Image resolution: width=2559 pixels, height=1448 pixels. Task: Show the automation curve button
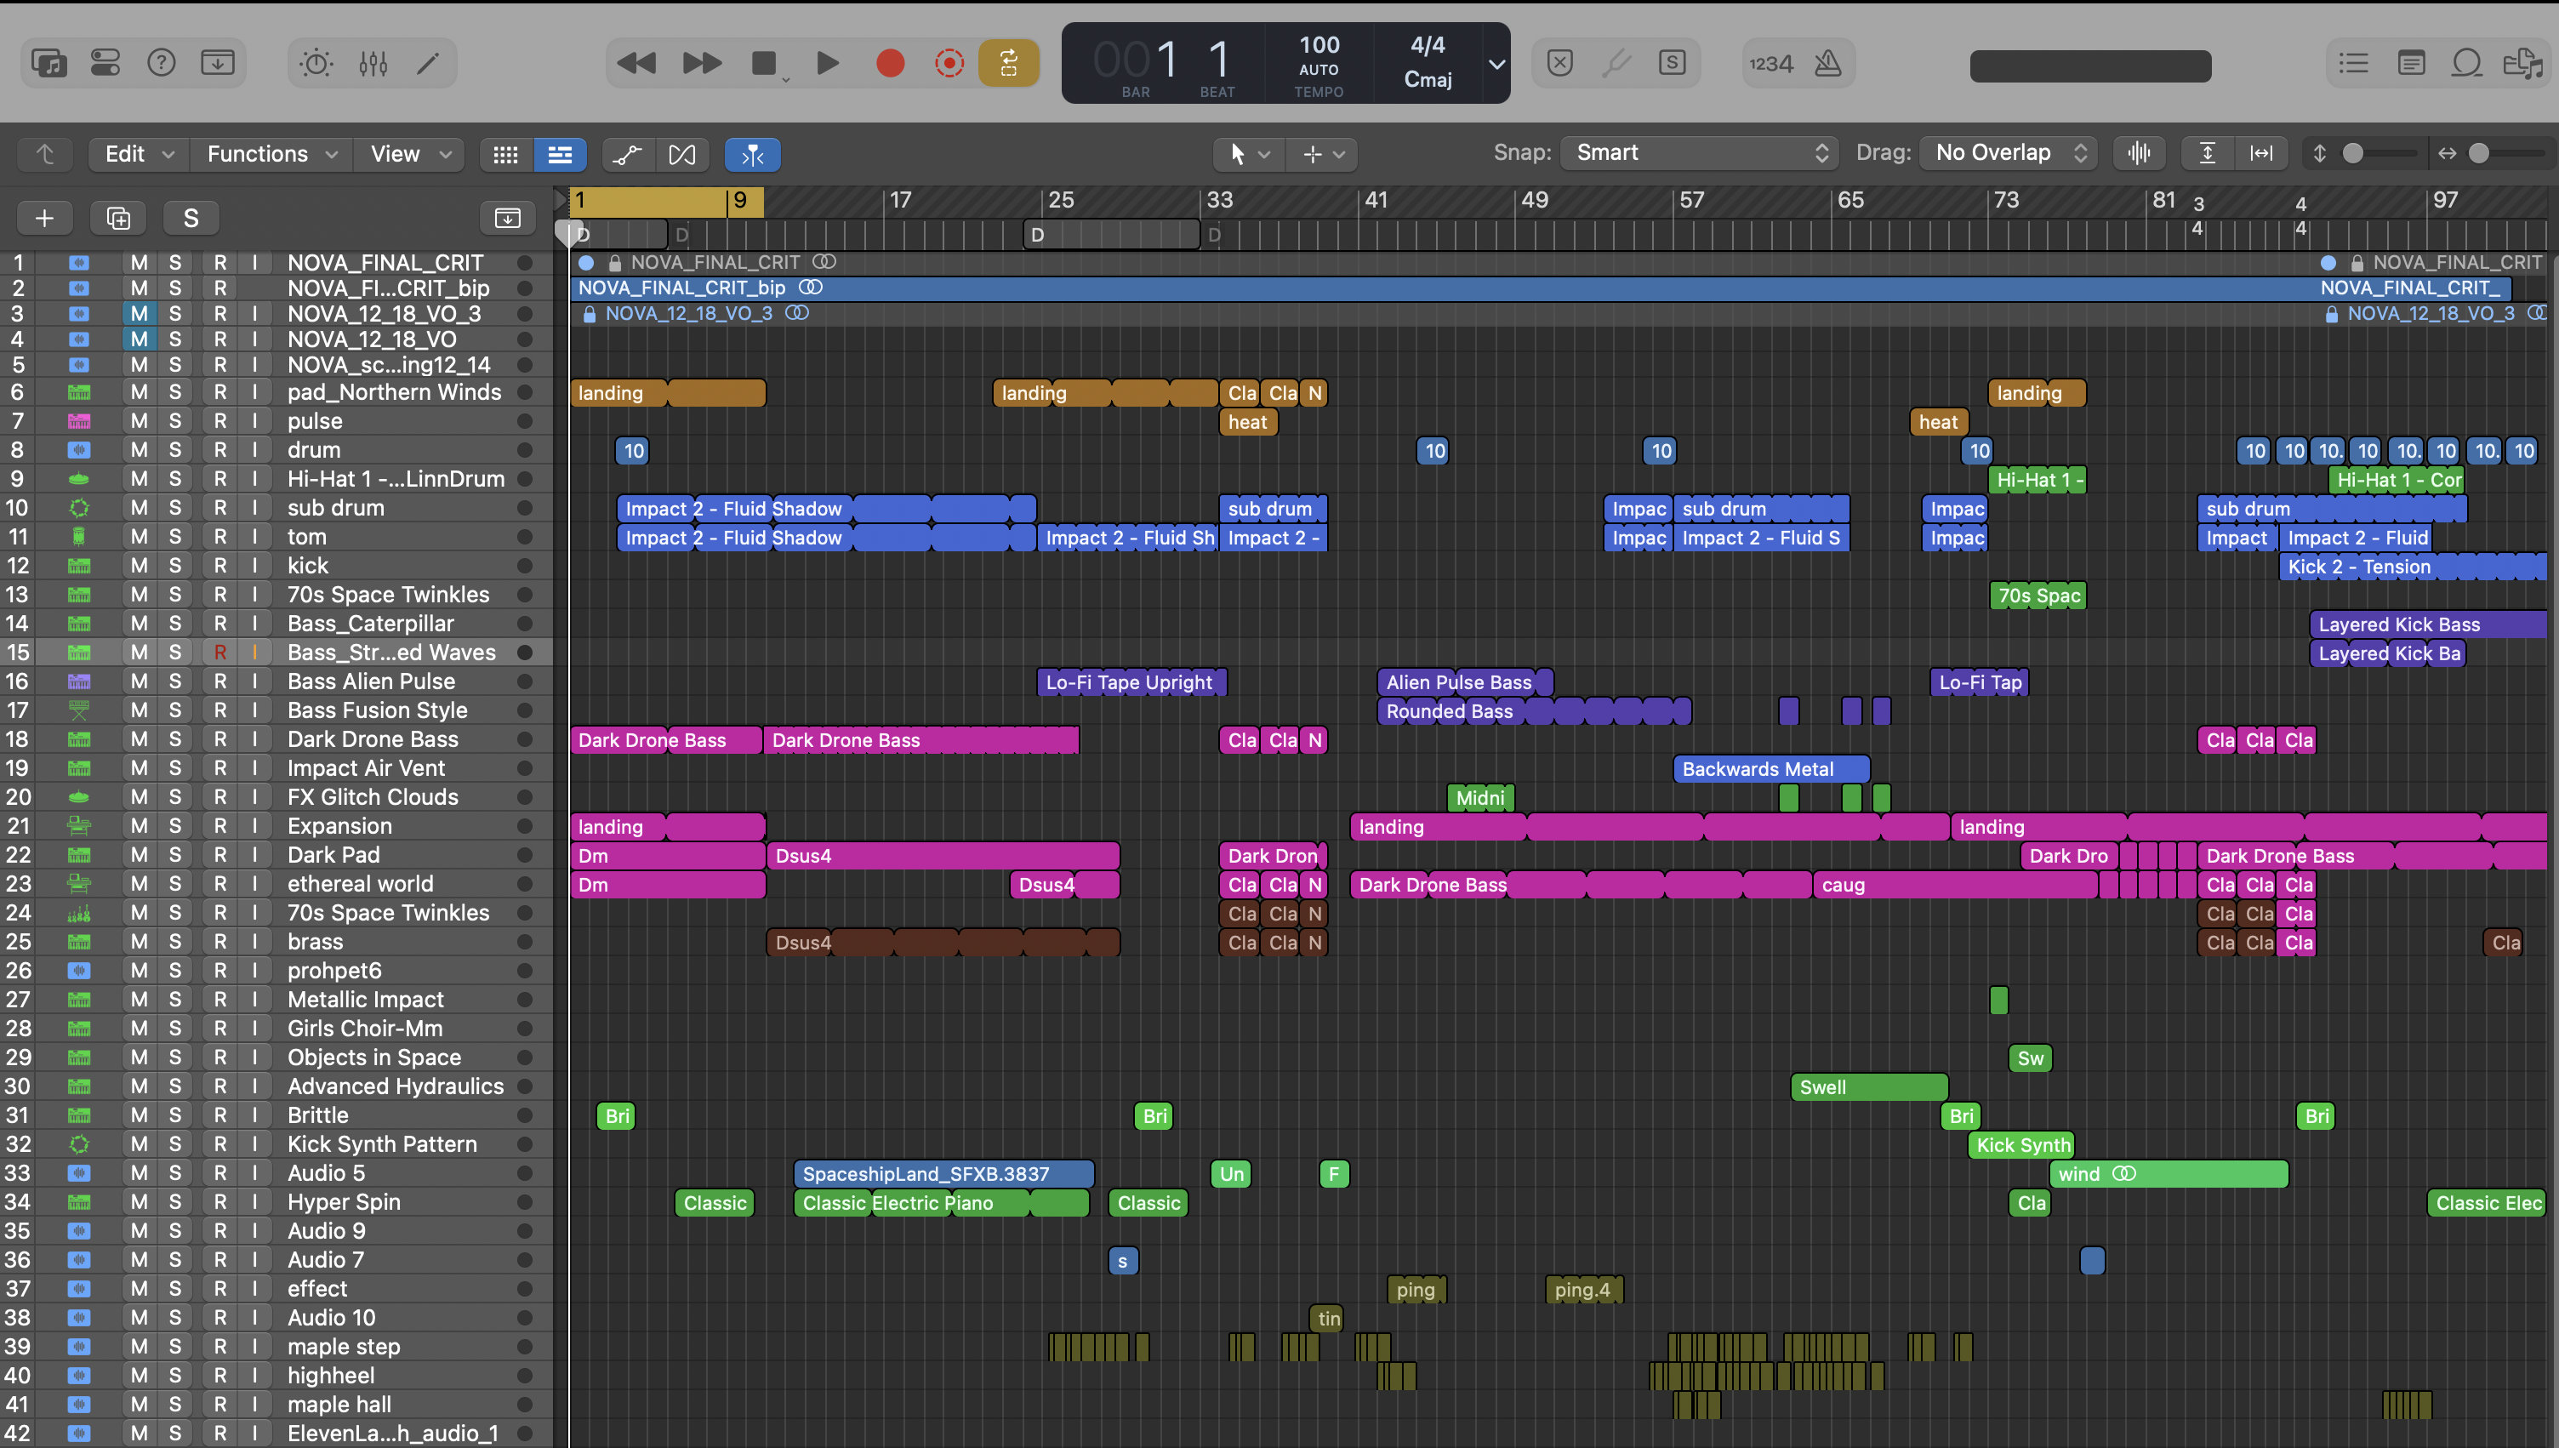pos(627,154)
